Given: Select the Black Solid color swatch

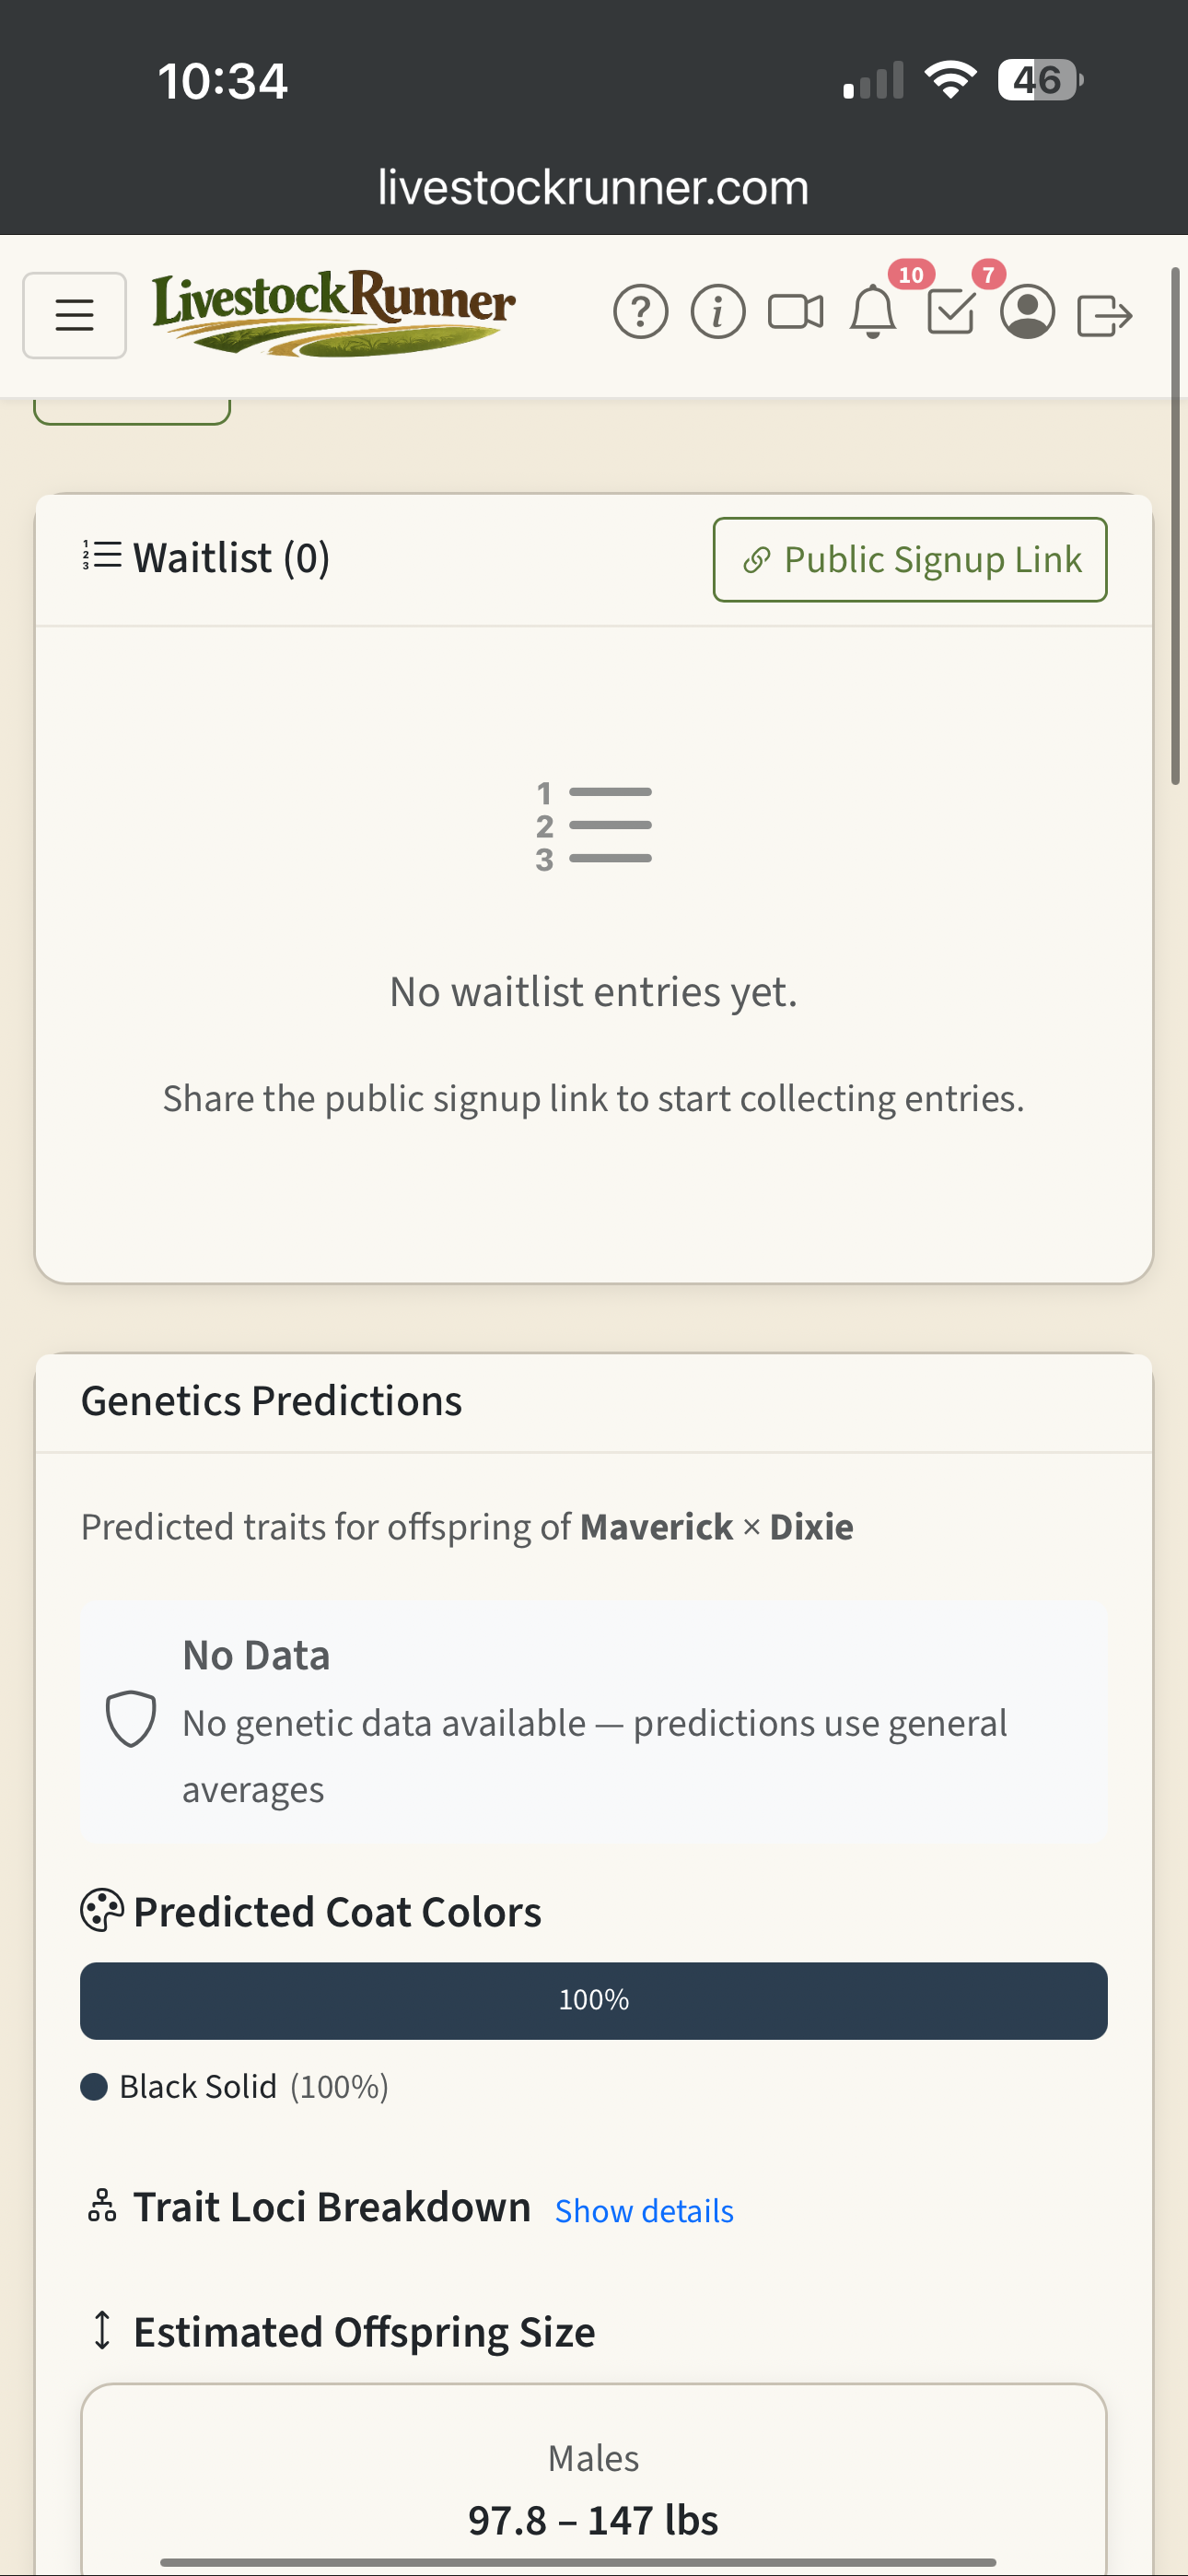Looking at the screenshot, I should coord(95,2086).
